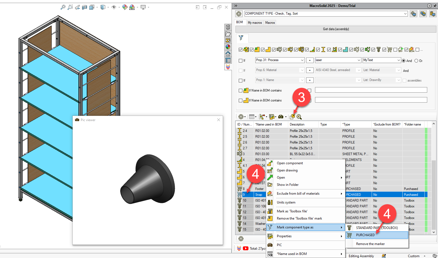Screen dimensions: 438x258
Task: Open 'Exclude from bill of materials' submenu
Action: pyautogui.click(x=306, y=194)
